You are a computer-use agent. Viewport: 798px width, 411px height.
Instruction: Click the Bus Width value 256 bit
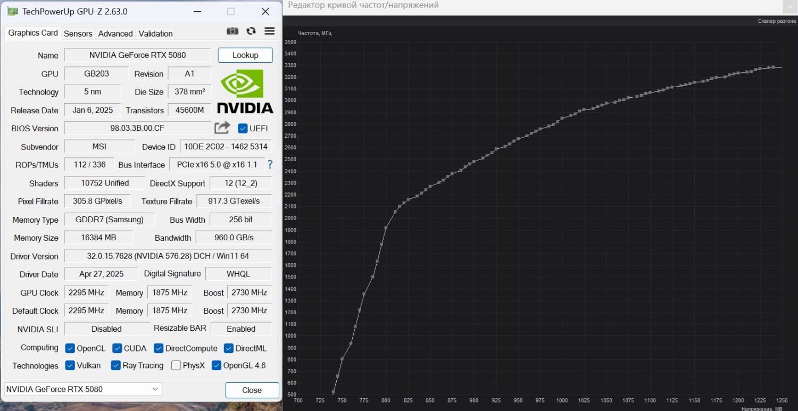pos(241,219)
